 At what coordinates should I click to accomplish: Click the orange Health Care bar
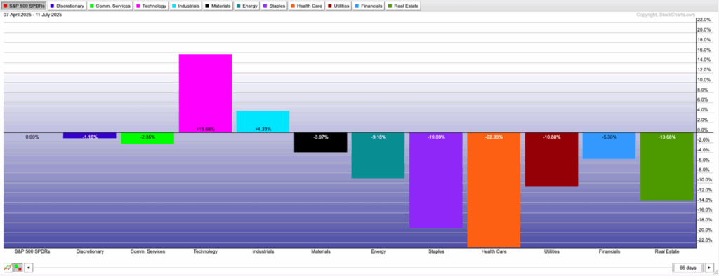[494, 190]
